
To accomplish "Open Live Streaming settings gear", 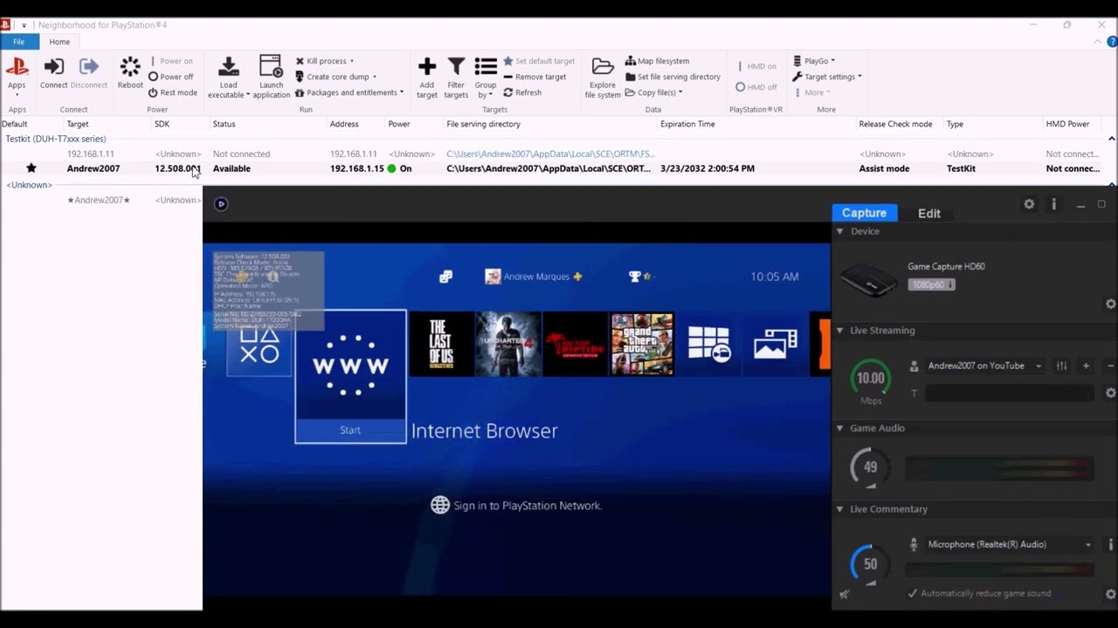I will tap(1111, 393).
